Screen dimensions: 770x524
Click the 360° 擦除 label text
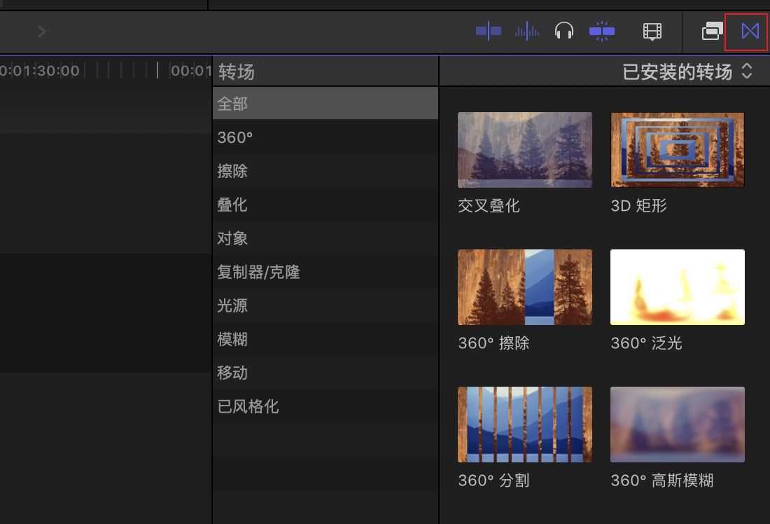click(x=493, y=343)
